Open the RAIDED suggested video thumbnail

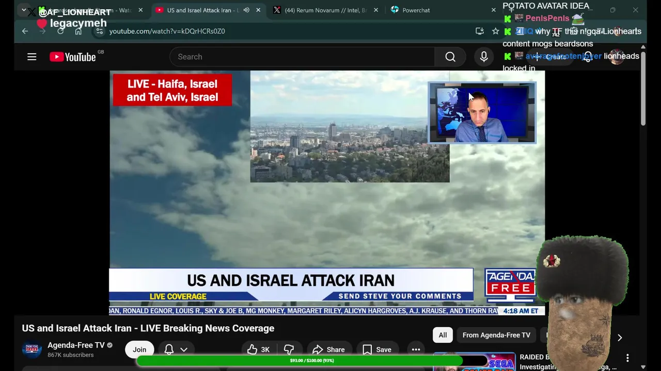474,362
